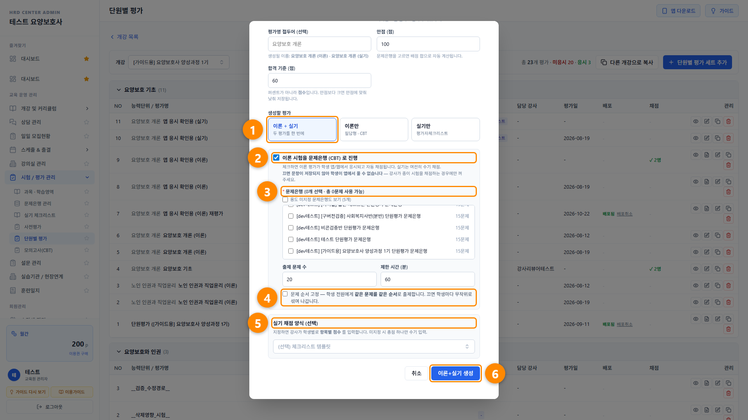Click the 이용권 구매 link
748x420 pixels.
coord(78,353)
